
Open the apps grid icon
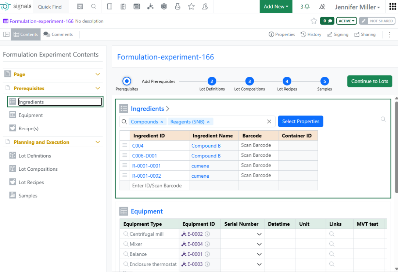click(x=392, y=7)
